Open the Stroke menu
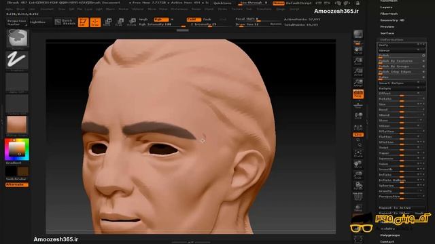This screenshot has width=435, height=244. point(222,9)
